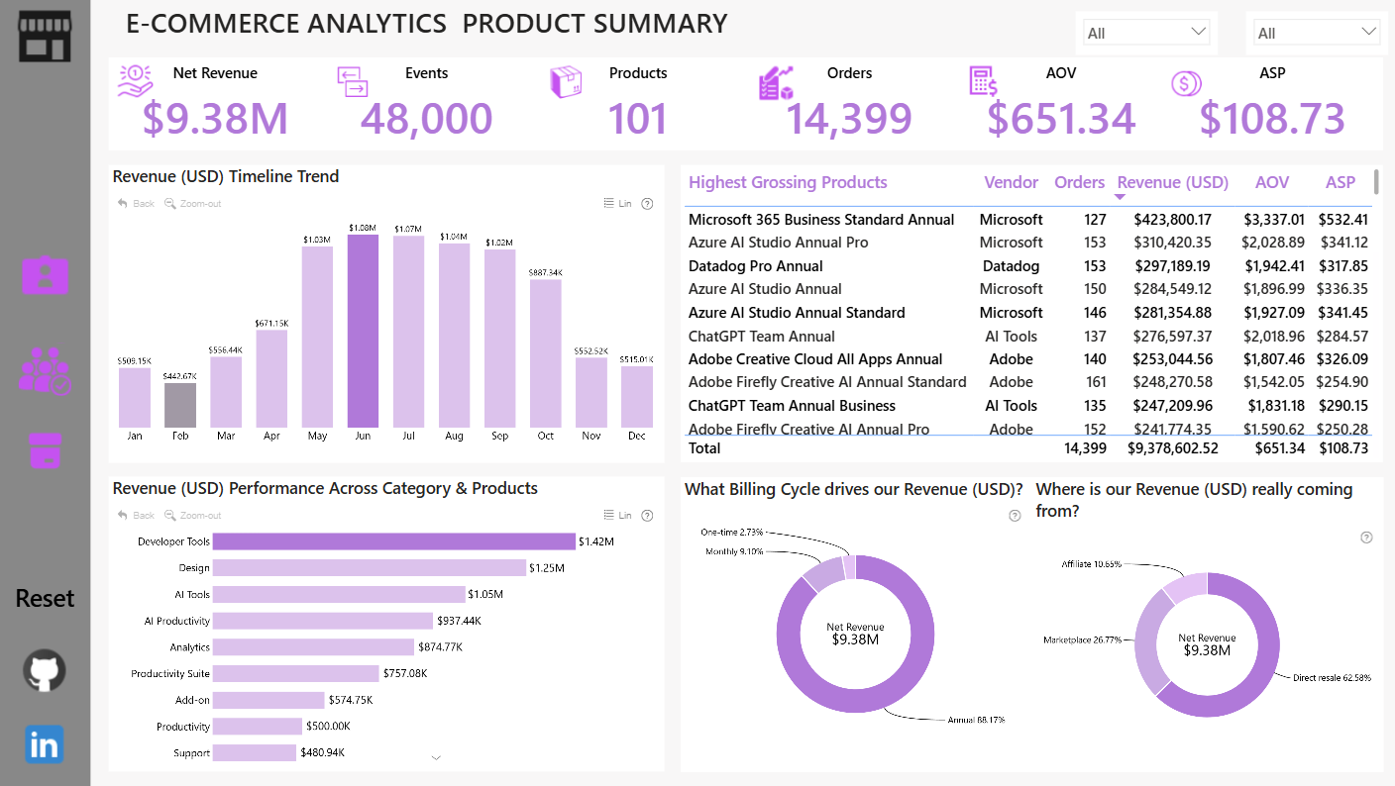The height and width of the screenshot is (786, 1395).
Task: Click Back in the Timeline Trend chart
Action: click(137, 204)
